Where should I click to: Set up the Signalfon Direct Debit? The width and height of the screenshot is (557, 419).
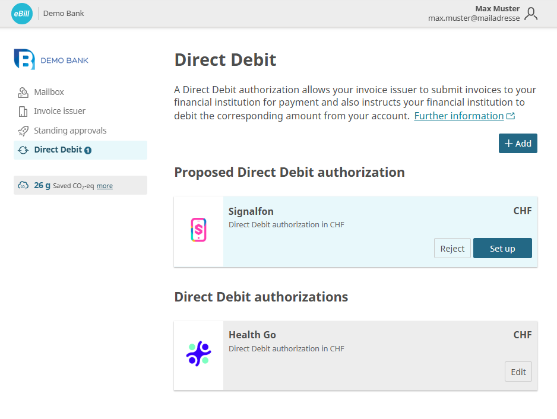click(502, 248)
